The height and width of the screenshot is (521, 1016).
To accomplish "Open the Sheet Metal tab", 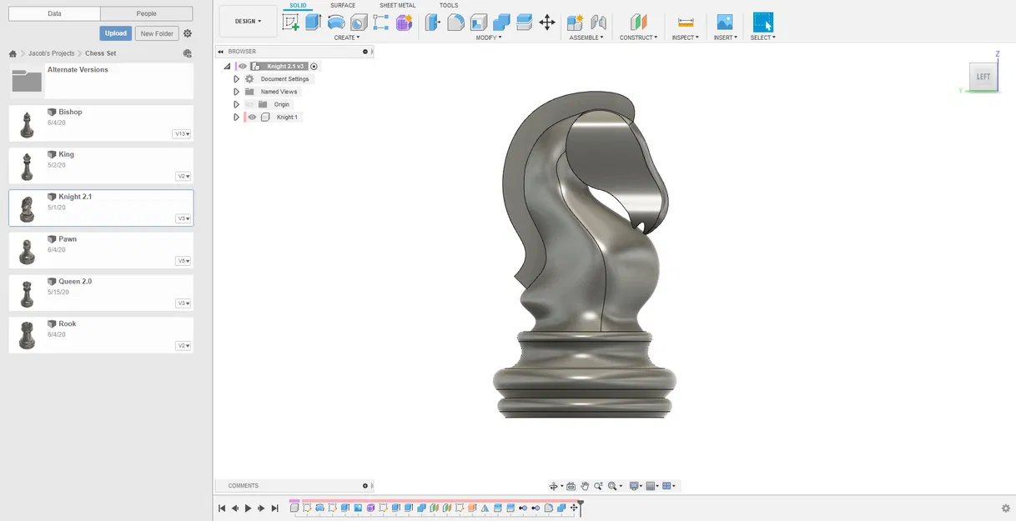I will (x=397, y=5).
